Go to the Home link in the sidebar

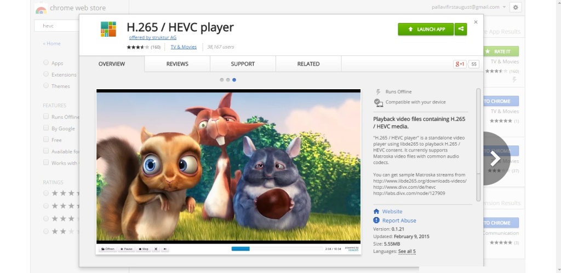click(51, 44)
